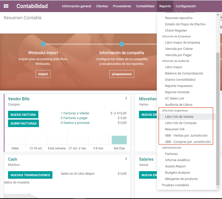Open the 1 Facturas a Validar link
Screen dimensions: 222x199
click(x=75, y=113)
